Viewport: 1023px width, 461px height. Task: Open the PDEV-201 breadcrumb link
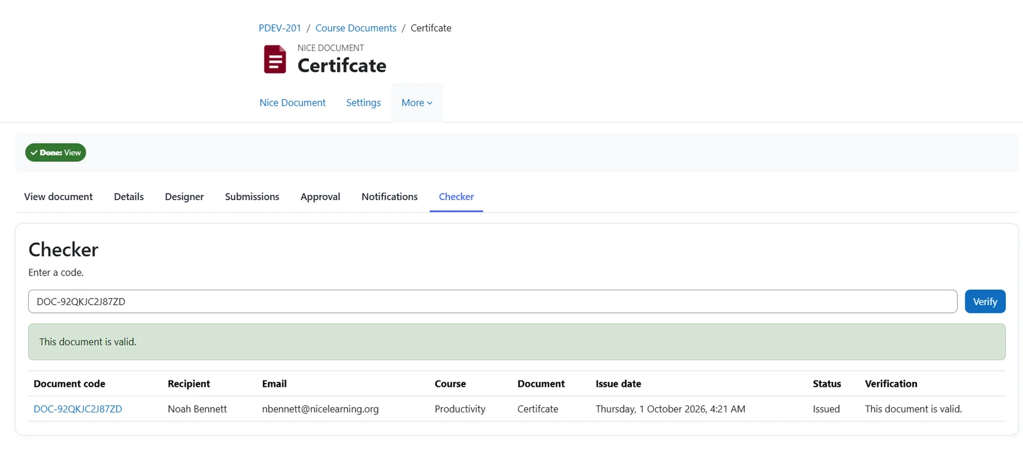click(279, 28)
